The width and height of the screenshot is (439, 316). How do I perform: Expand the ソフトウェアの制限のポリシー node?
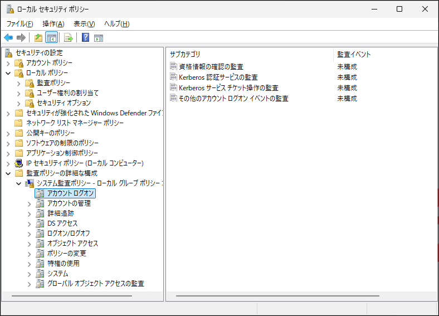click(x=8, y=143)
